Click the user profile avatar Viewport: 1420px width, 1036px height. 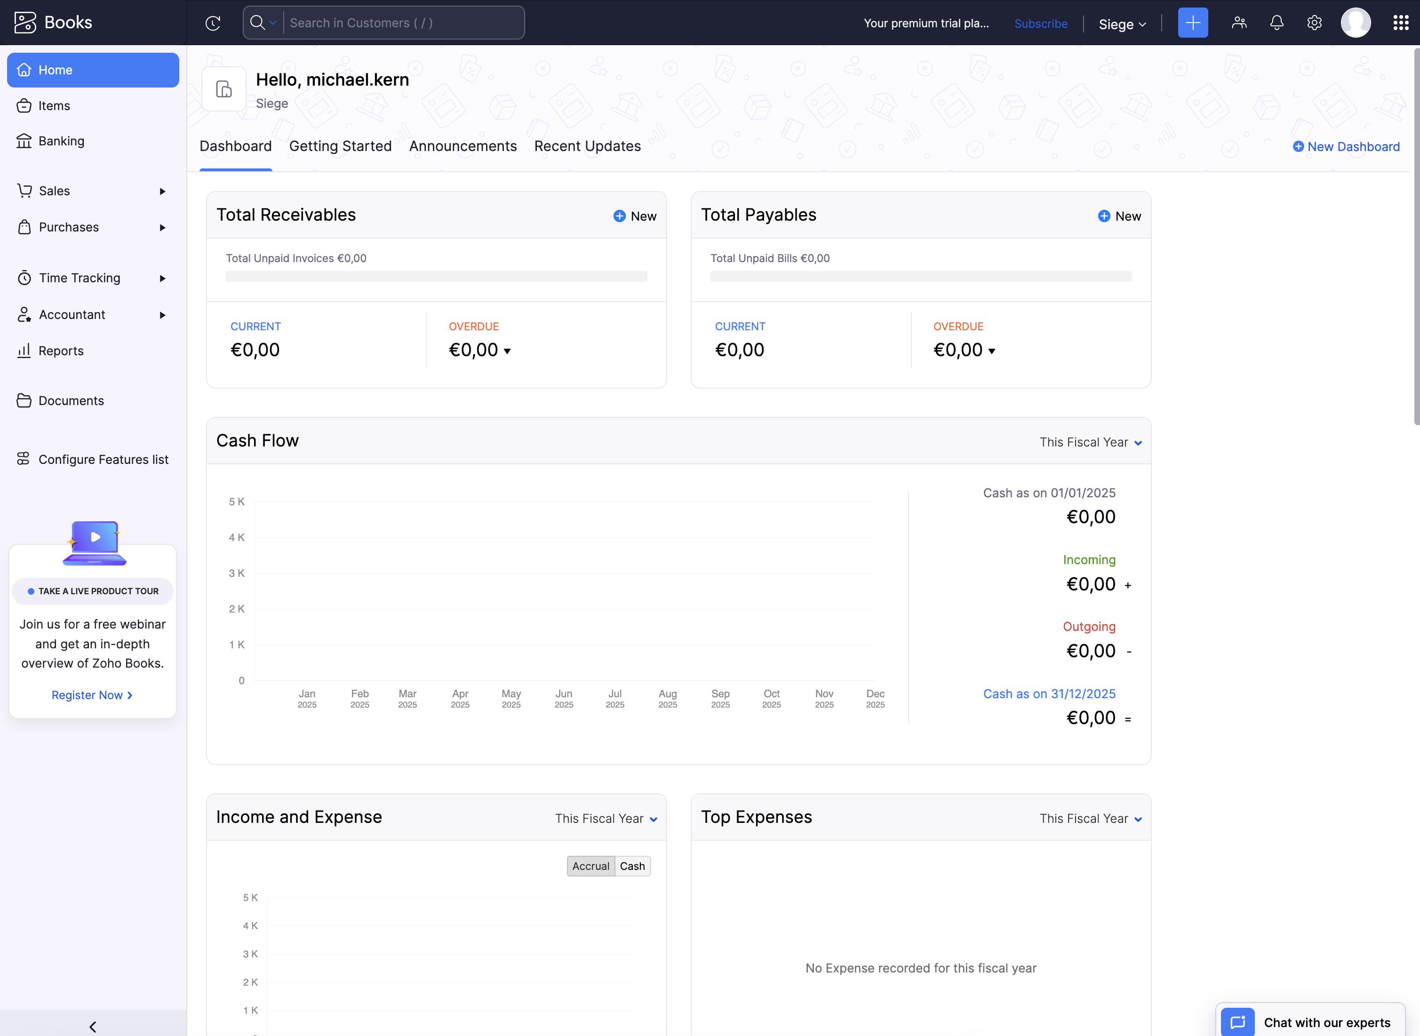tap(1356, 23)
